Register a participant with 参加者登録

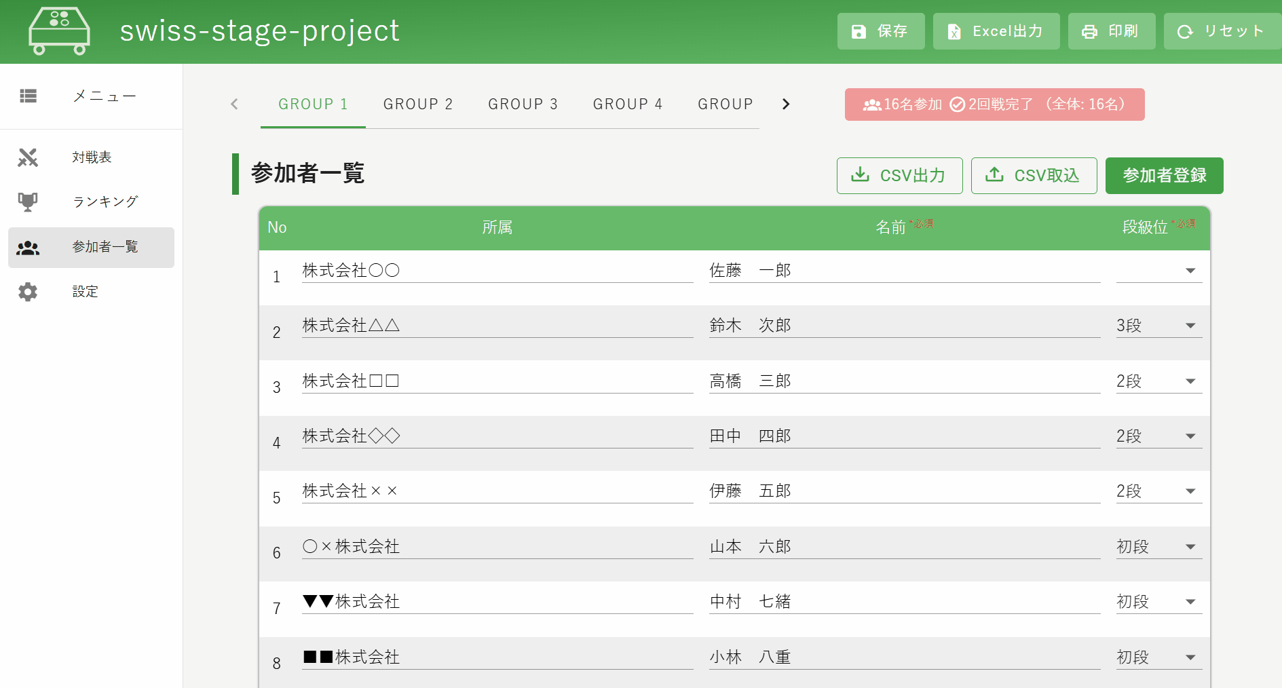(1164, 176)
